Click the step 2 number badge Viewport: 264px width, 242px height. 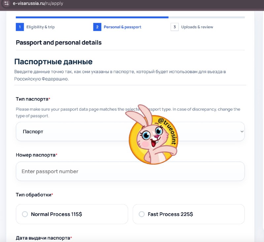[97, 27]
